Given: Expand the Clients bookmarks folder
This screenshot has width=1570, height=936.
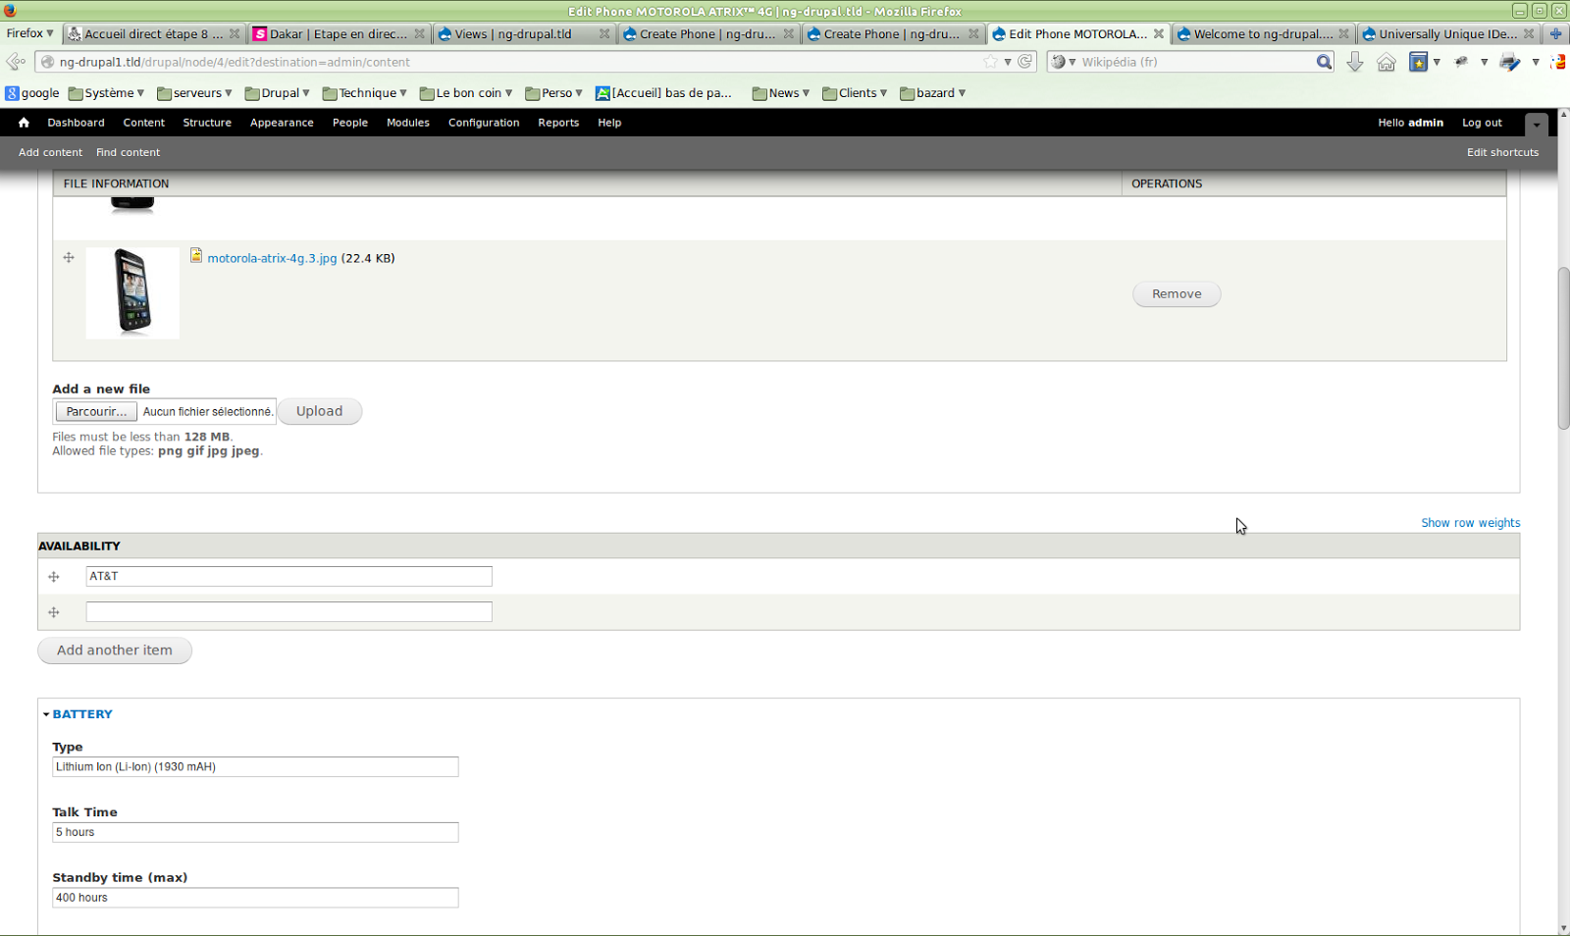Looking at the screenshot, I should (x=855, y=93).
